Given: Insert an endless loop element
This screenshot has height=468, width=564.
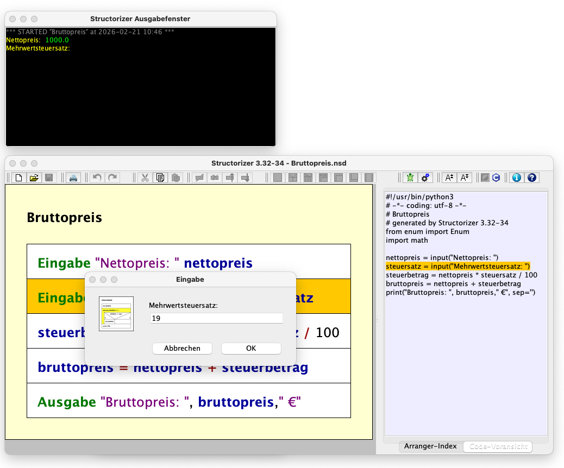Looking at the screenshot, I should click(369, 178).
